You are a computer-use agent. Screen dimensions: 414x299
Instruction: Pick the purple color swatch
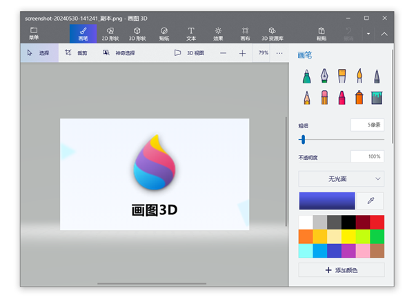point(348,251)
